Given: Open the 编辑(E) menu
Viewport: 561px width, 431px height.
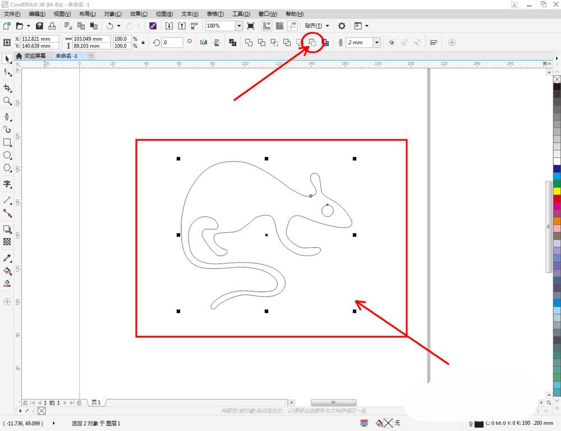Looking at the screenshot, I should click(37, 14).
